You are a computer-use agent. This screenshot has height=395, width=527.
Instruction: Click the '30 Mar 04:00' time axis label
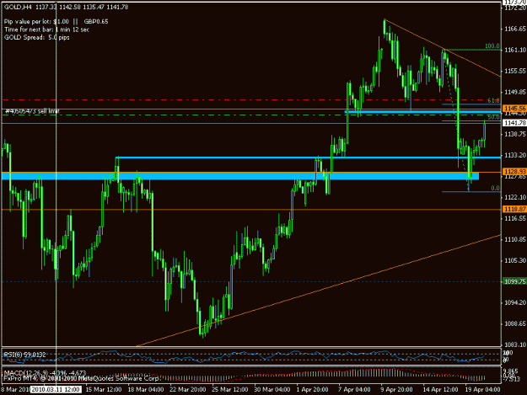coord(272,390)
